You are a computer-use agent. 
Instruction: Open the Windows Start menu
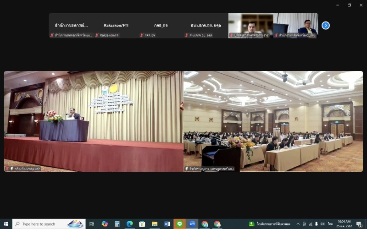click(6, 224)
